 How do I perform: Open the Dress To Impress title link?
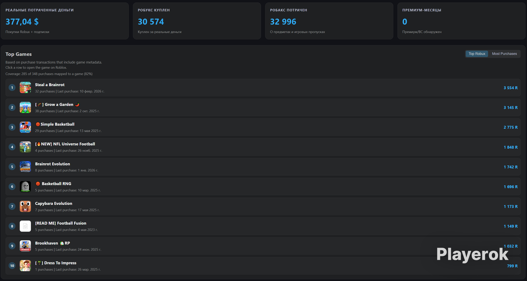pos(56,263)
